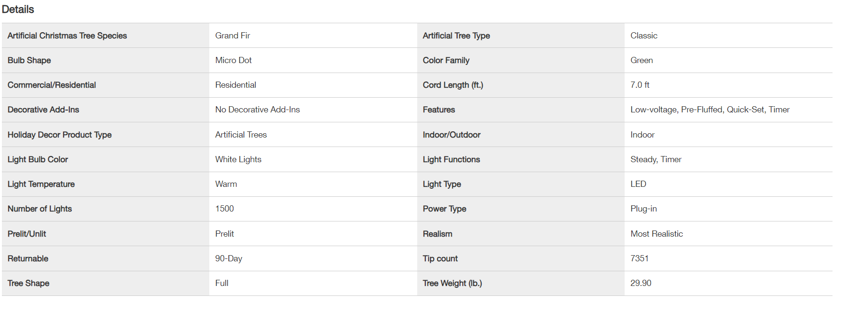
Task: Click the Holiday Decor Product Type label
Action: coord(59,135)
